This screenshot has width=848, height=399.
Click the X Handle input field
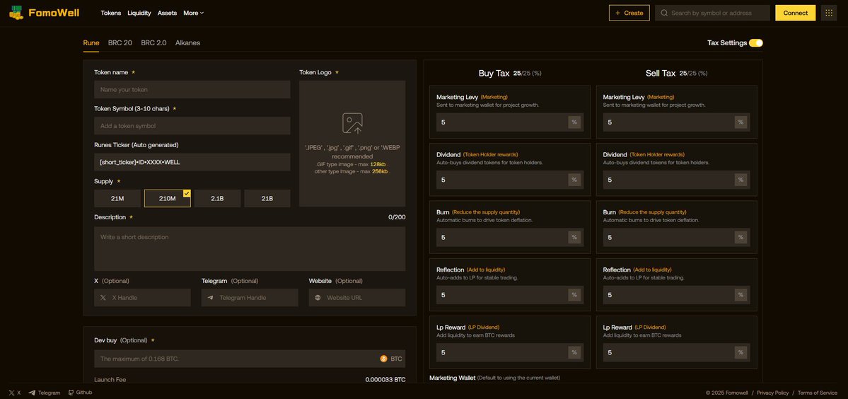coord(142,297)
